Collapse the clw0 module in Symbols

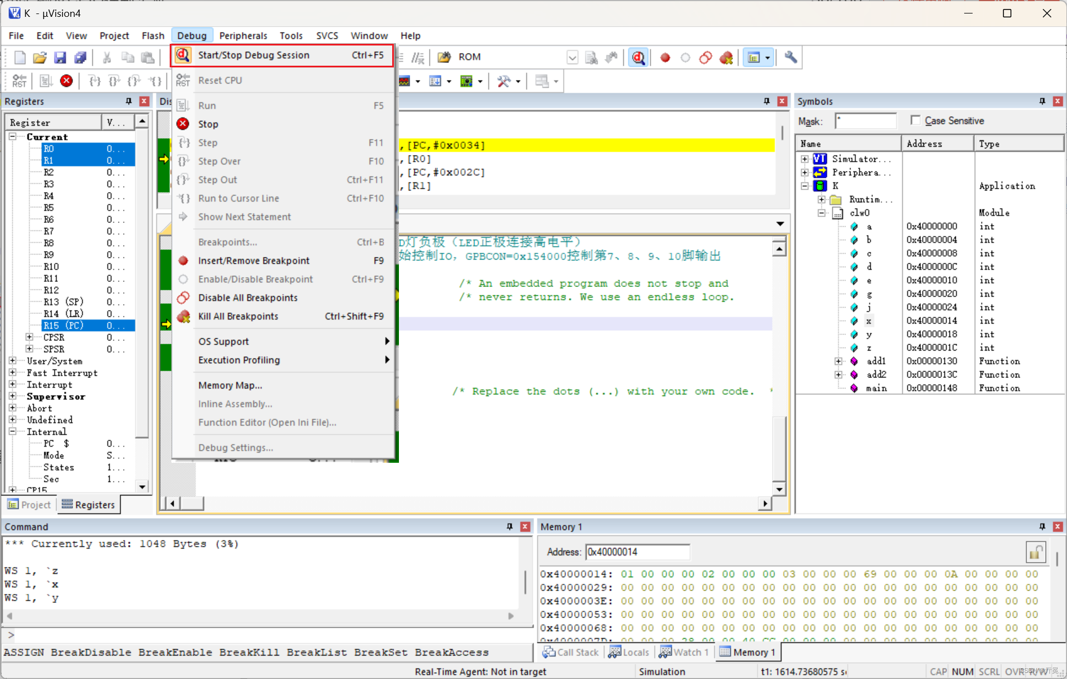pos(821,213)
